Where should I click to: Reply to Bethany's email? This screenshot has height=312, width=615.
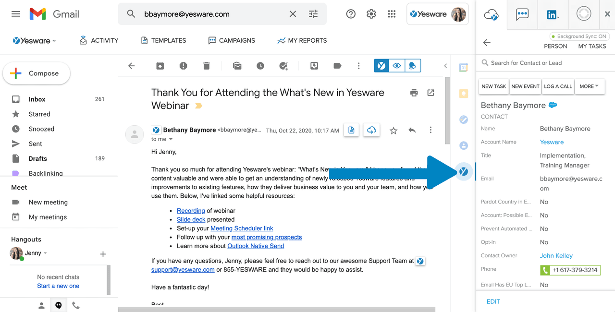(x=412, y=130)
